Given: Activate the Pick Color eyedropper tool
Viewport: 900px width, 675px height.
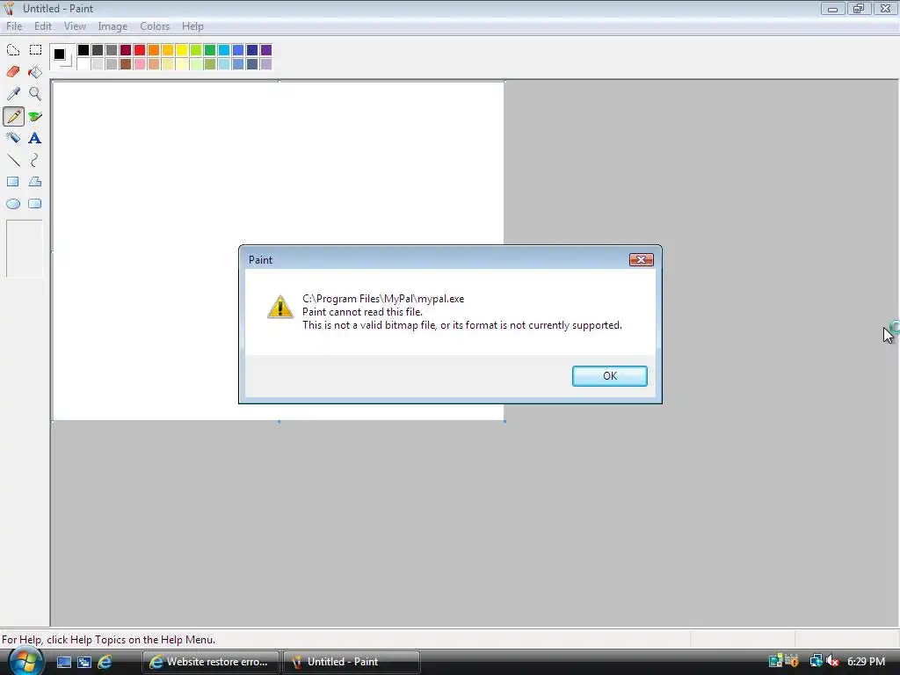Looking at the screenshot, I should point(13,93).
